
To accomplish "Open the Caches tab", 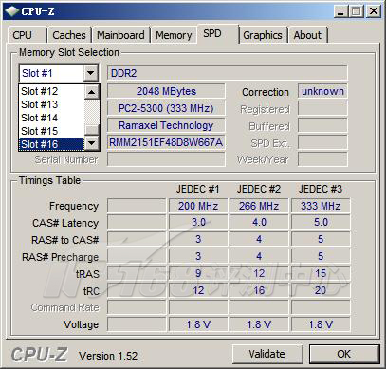I will click(69, 35).
